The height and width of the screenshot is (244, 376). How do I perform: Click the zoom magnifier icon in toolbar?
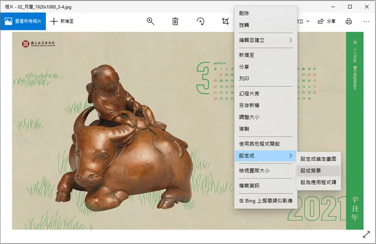pos(150,21)
